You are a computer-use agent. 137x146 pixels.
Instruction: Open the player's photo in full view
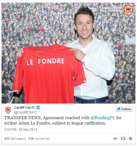(68, 53)
